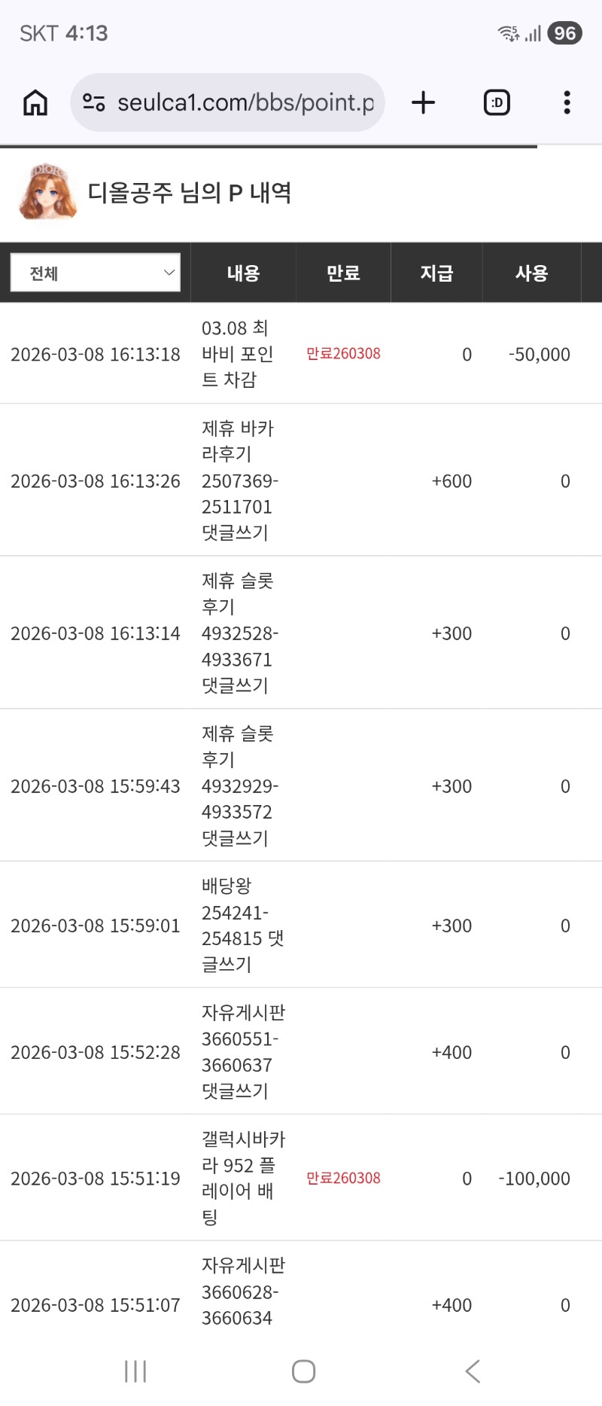
Task: Tap the Android recent apps icon
Action: (x=135, y=1371)
